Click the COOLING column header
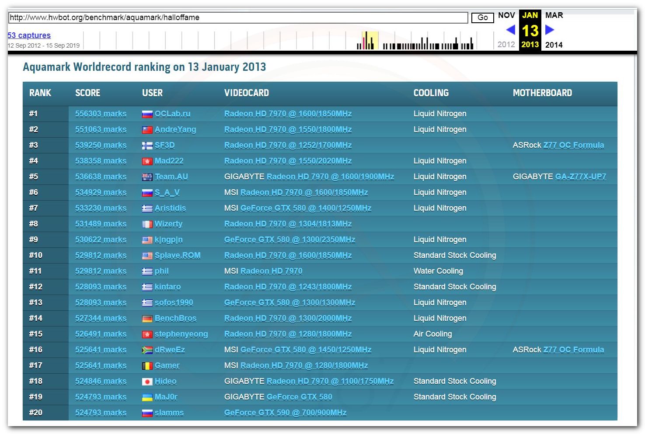This screenshot has height=434, width=645. pyautogui.click(x=431, y=93)
